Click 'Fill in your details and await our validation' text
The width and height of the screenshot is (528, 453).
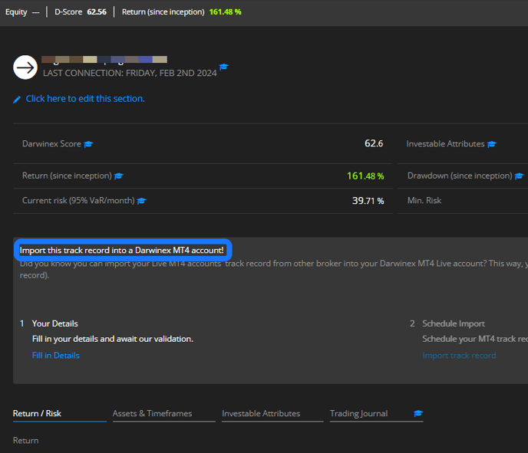point(113,339)
